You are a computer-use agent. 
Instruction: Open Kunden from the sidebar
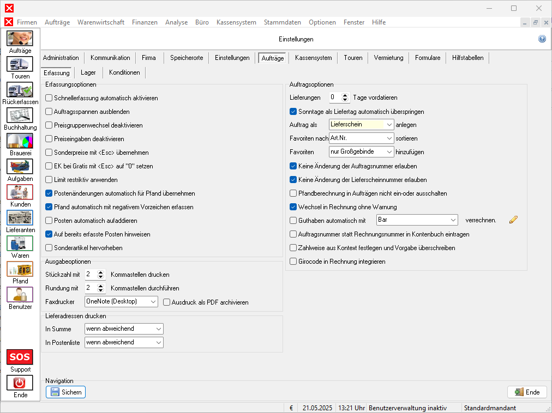tap(20, 192)
